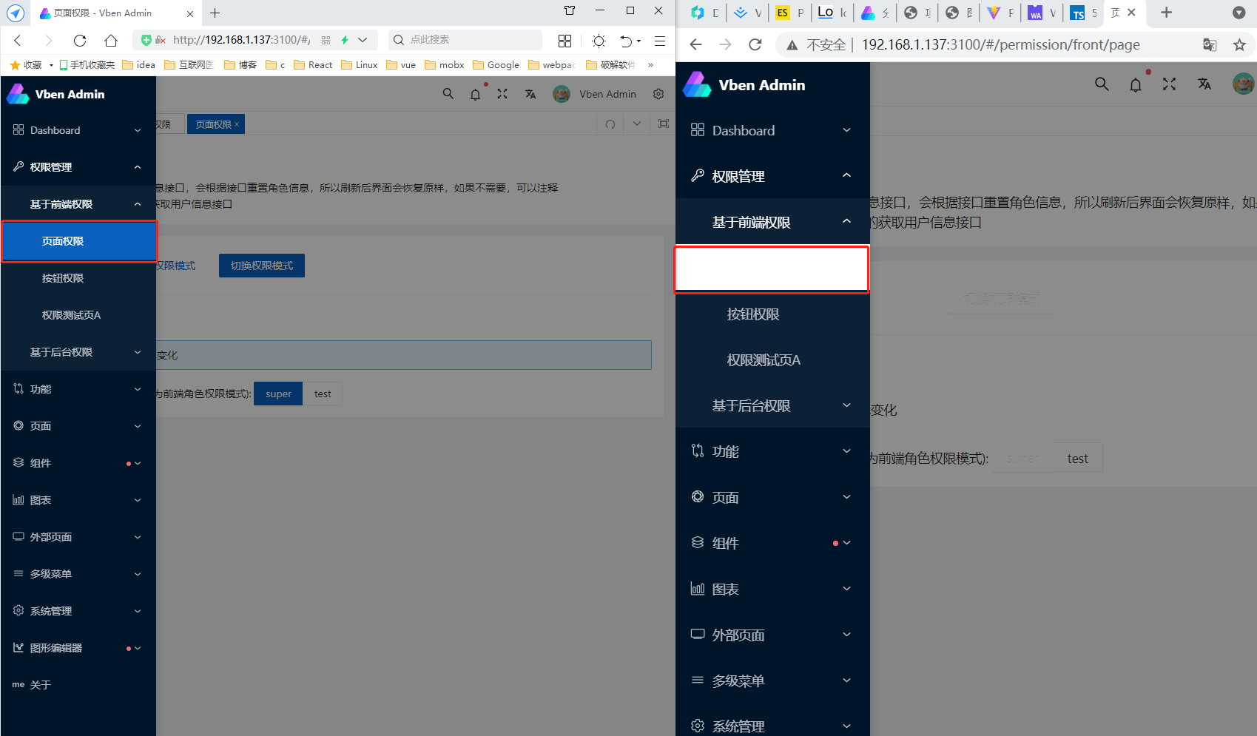1257x736 pixels.
Task: Reload page in left browser toolbar
Action: 80,40
